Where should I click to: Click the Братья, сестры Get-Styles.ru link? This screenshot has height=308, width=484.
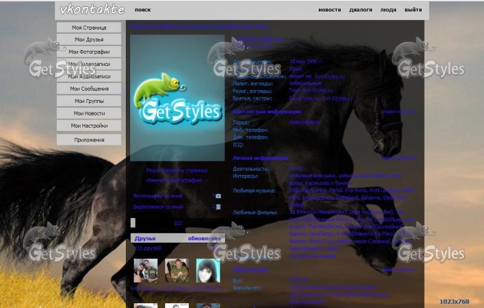(321, 99)
